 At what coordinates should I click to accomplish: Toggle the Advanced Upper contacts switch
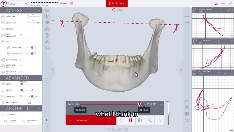click(23, 84)
